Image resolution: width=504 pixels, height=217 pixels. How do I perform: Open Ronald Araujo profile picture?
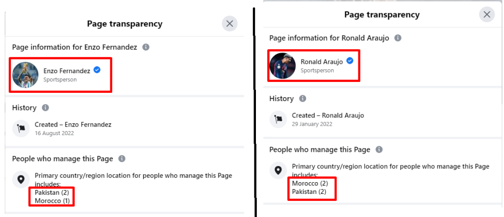[x=283, y=66]
